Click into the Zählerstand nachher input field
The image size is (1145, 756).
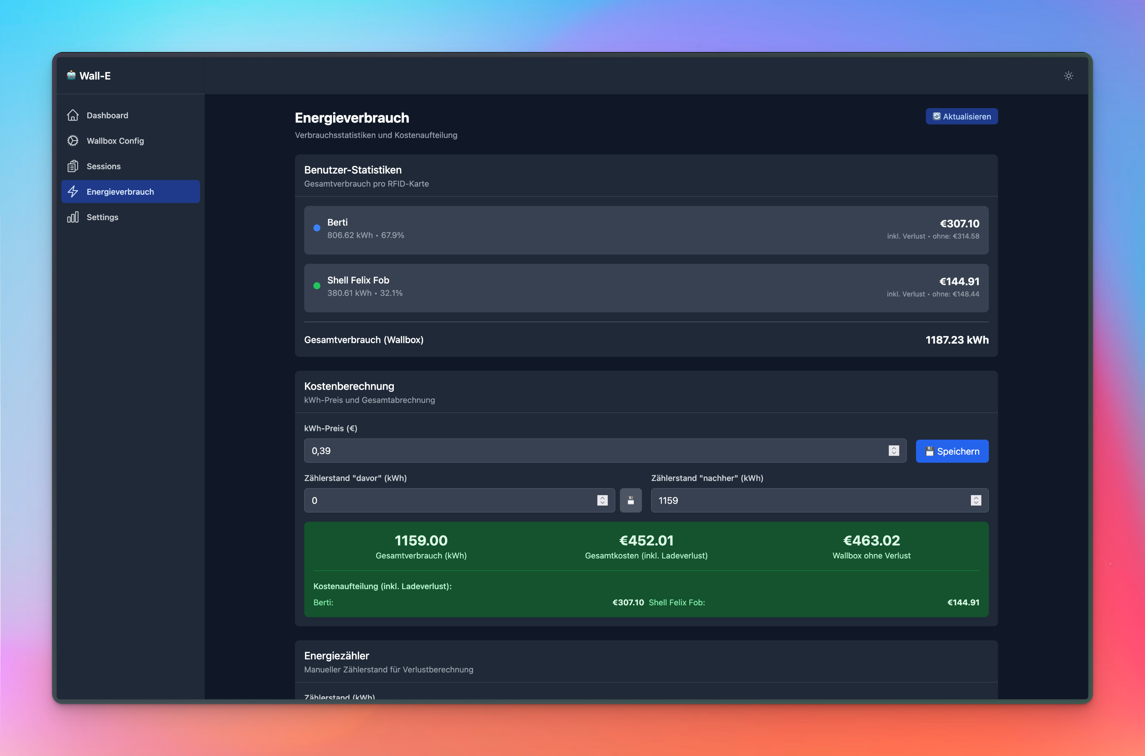[x=805, y=500]
